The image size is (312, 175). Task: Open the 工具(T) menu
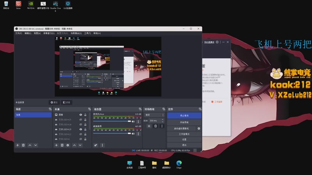click(x=87, y=33)
